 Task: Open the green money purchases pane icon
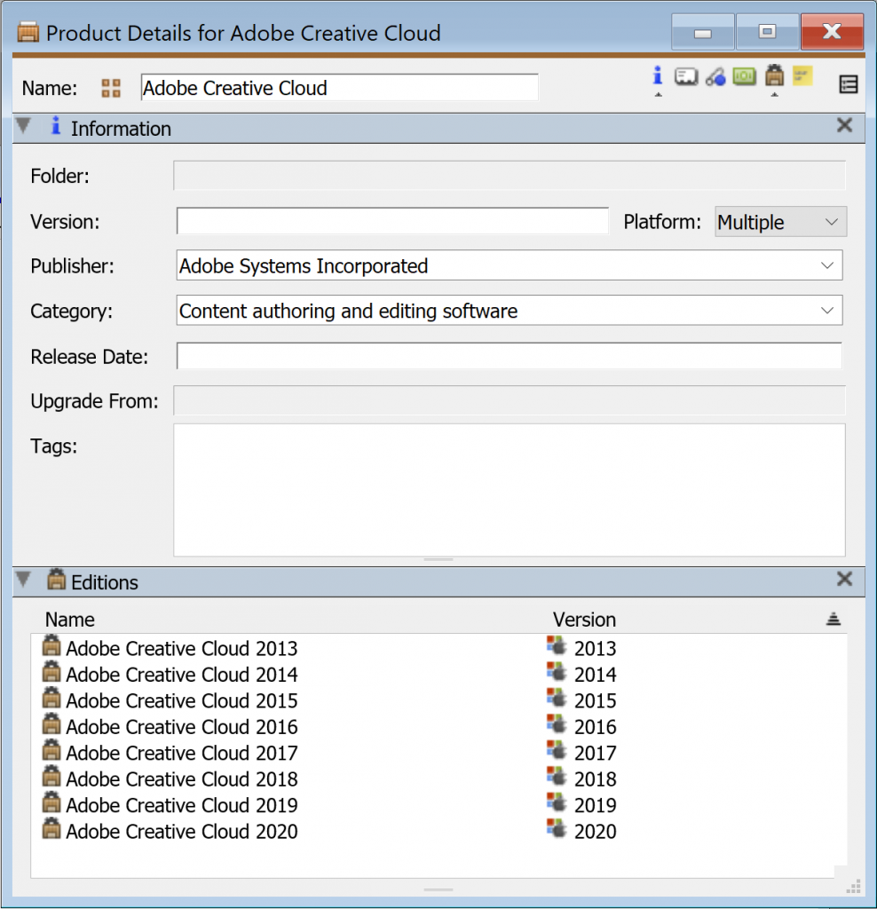(x=744, y=76)
